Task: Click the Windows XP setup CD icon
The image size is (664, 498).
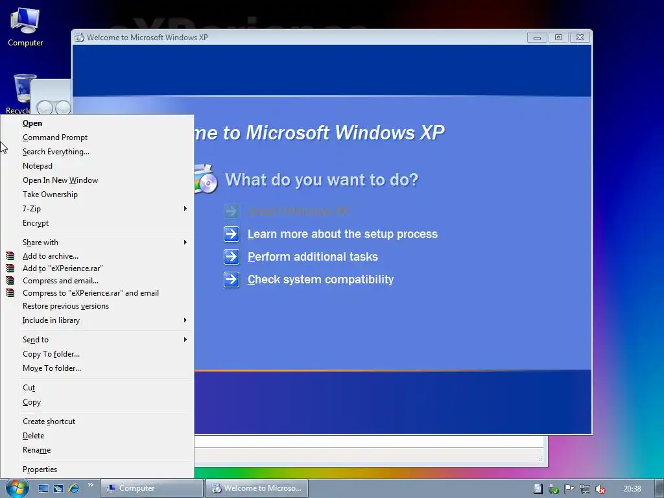Action: (x=206, y=179)
